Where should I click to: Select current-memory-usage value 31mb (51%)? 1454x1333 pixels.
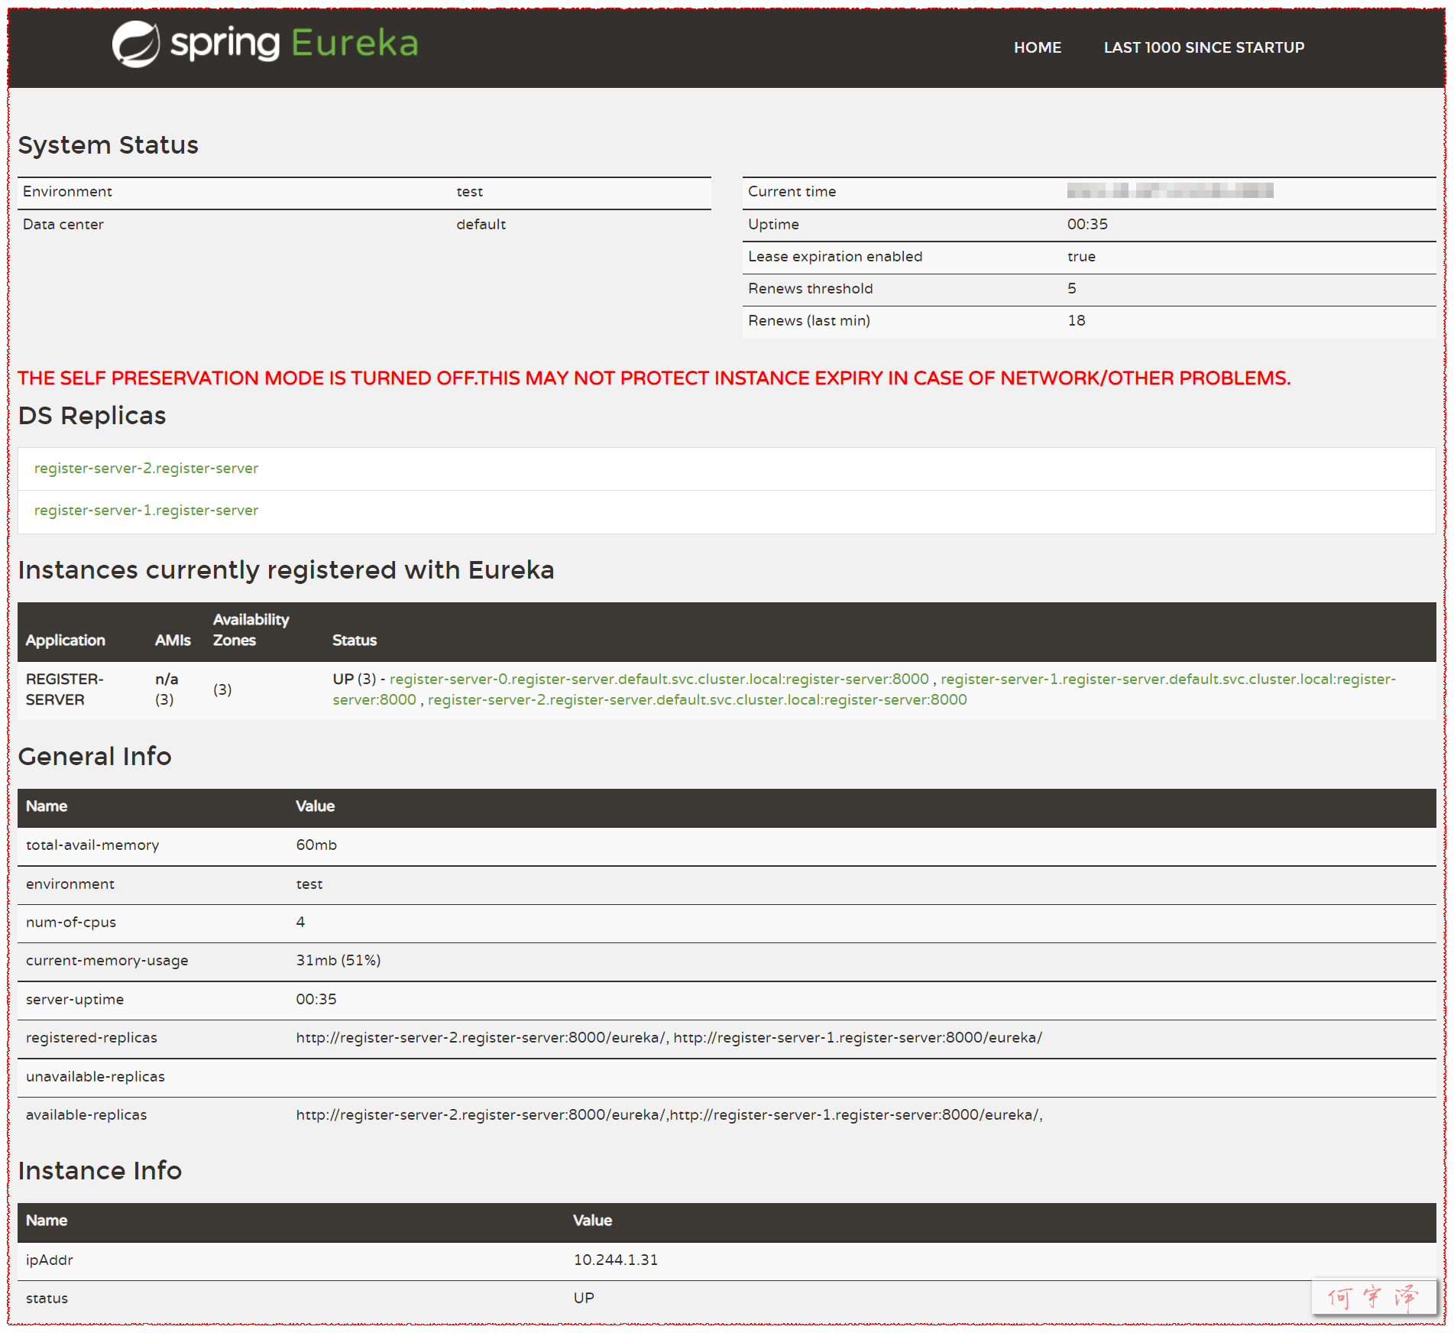(338, 961)
